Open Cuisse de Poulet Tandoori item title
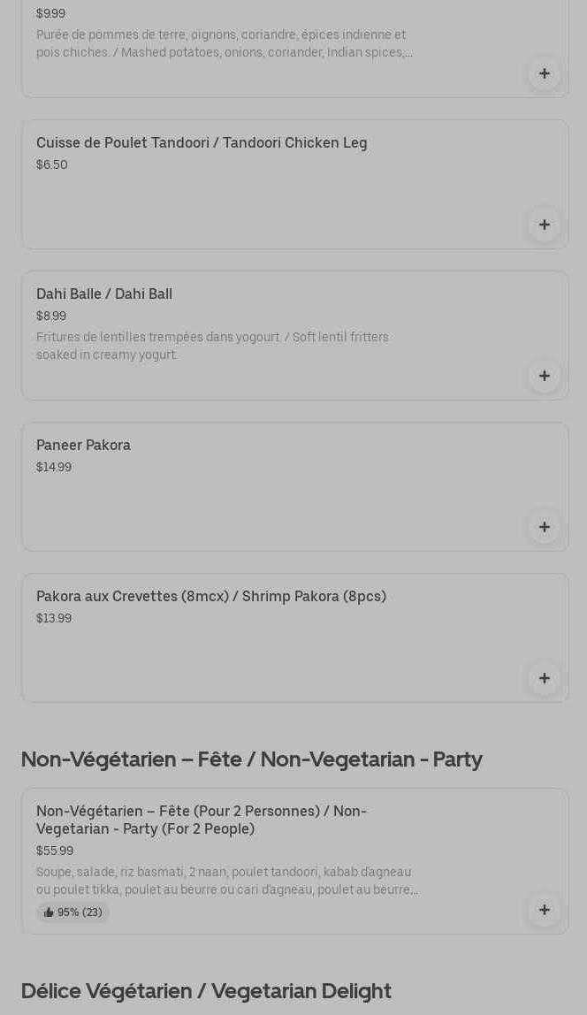587x1015 pixels. [x=202, y=142]
